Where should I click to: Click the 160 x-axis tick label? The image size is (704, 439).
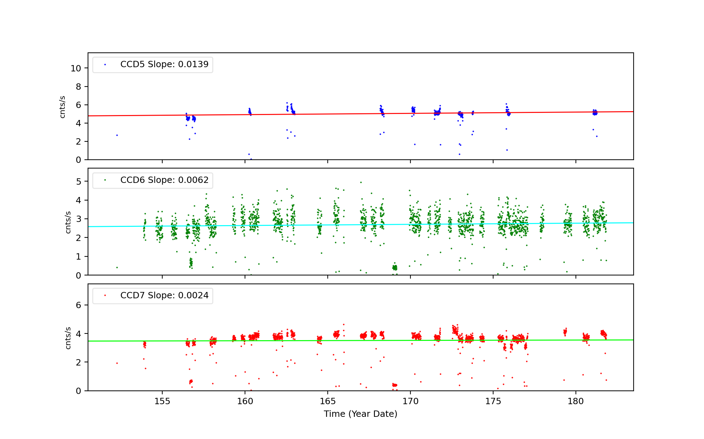(x=245, y=401)
